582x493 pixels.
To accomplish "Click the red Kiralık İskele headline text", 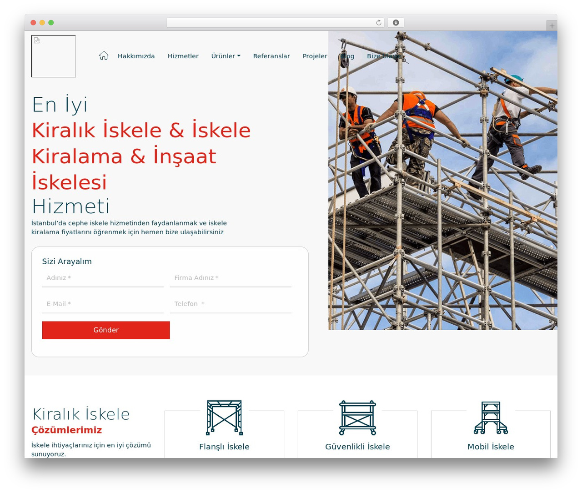I will (x=141, y=156).
